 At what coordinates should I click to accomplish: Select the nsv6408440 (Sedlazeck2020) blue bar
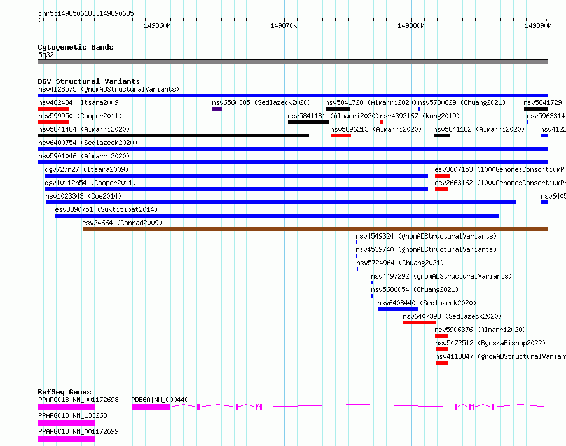pos(397,309)
